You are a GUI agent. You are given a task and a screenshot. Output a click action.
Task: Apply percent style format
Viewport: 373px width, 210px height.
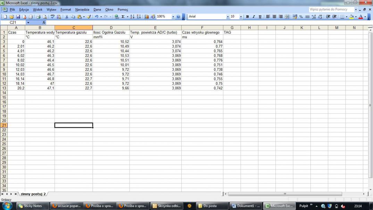click(x=301, y=17)
